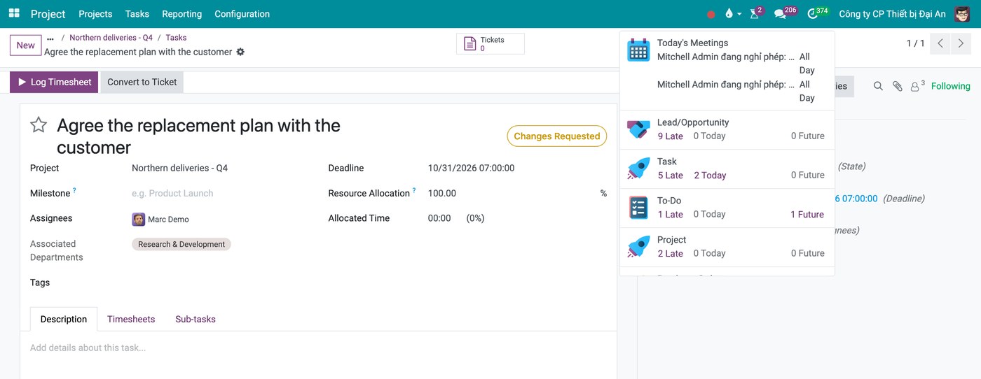Image resolution: width=981 pixels, height=379 pixels.
Task: Open the water drop dropdown icon
Action: point(733,14)
